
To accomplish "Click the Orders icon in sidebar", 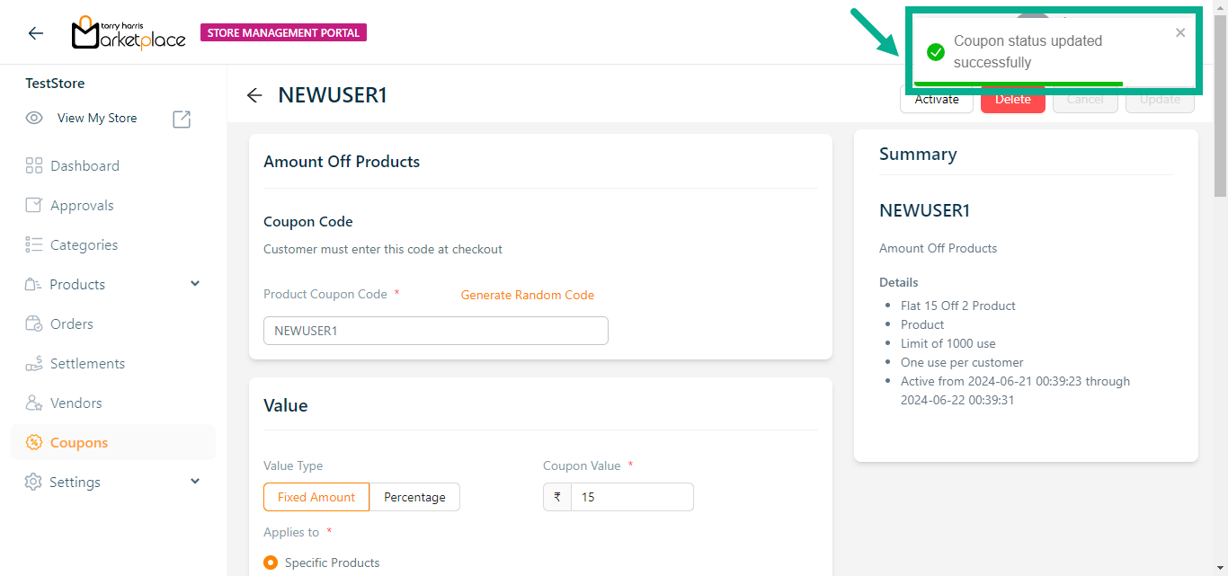I will (34, 323).
